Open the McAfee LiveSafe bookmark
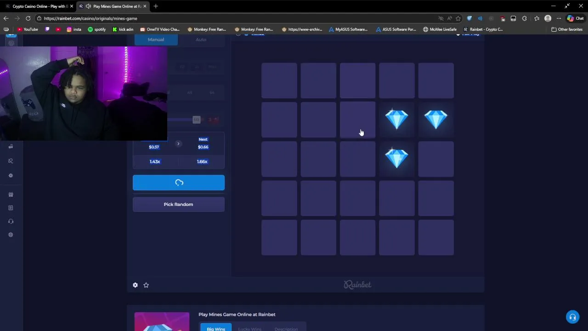The height and width of the screenshot is (331, 588). (x=440, y=29)
